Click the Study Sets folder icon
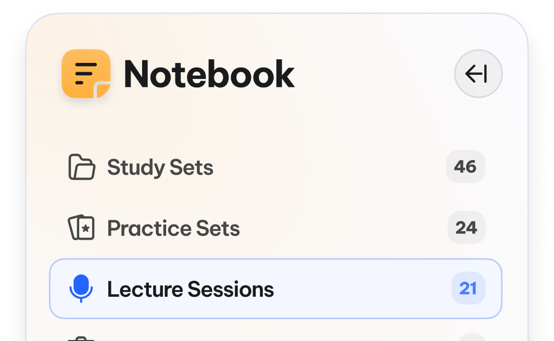Screen dimensions: 554x341 coord(82,167)
